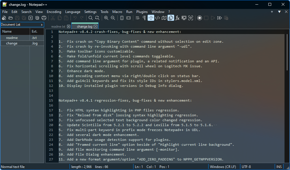290x170 pixels.
Task: Toggle INS mode in status bar
Action: (279, 167)
